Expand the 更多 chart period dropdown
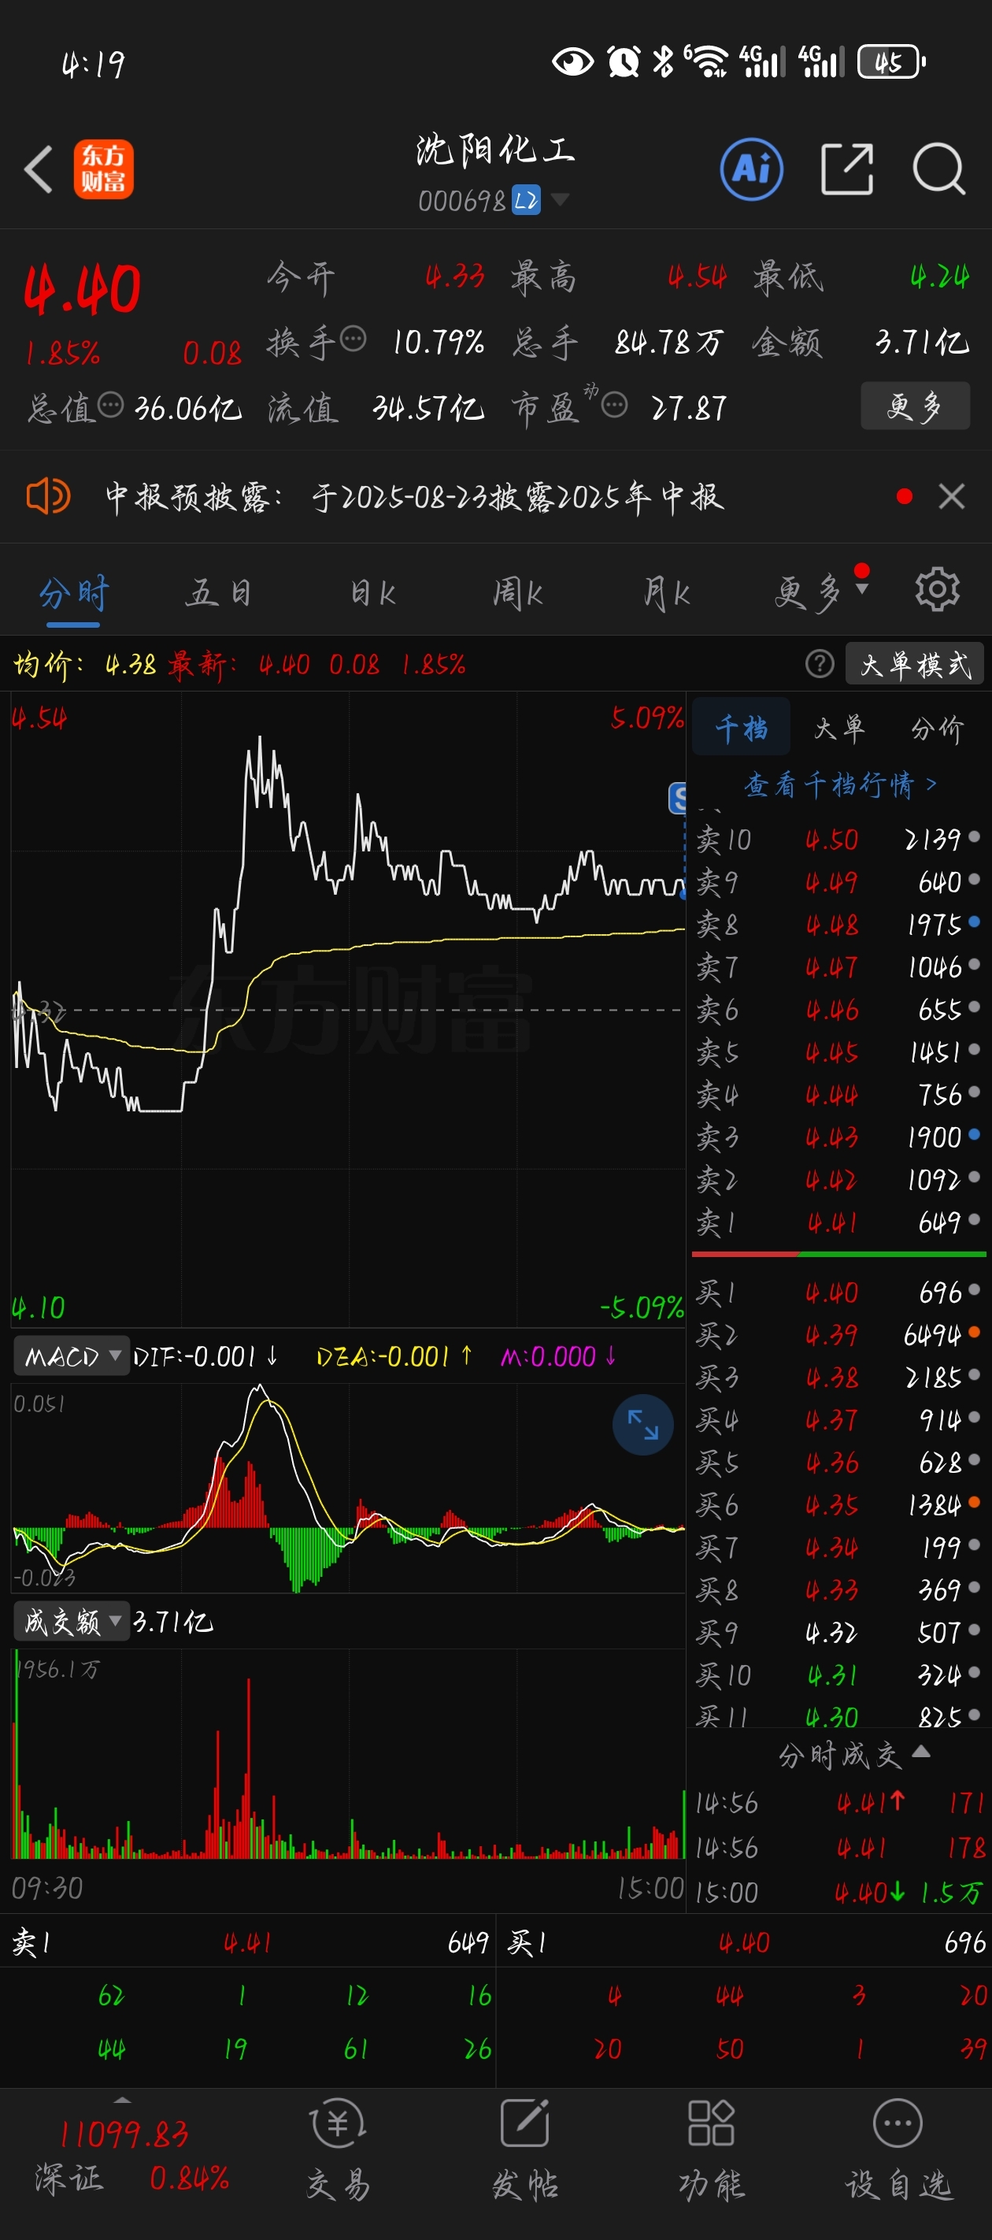The height and width of the screenshot is (2240, 992). point(820,592)
